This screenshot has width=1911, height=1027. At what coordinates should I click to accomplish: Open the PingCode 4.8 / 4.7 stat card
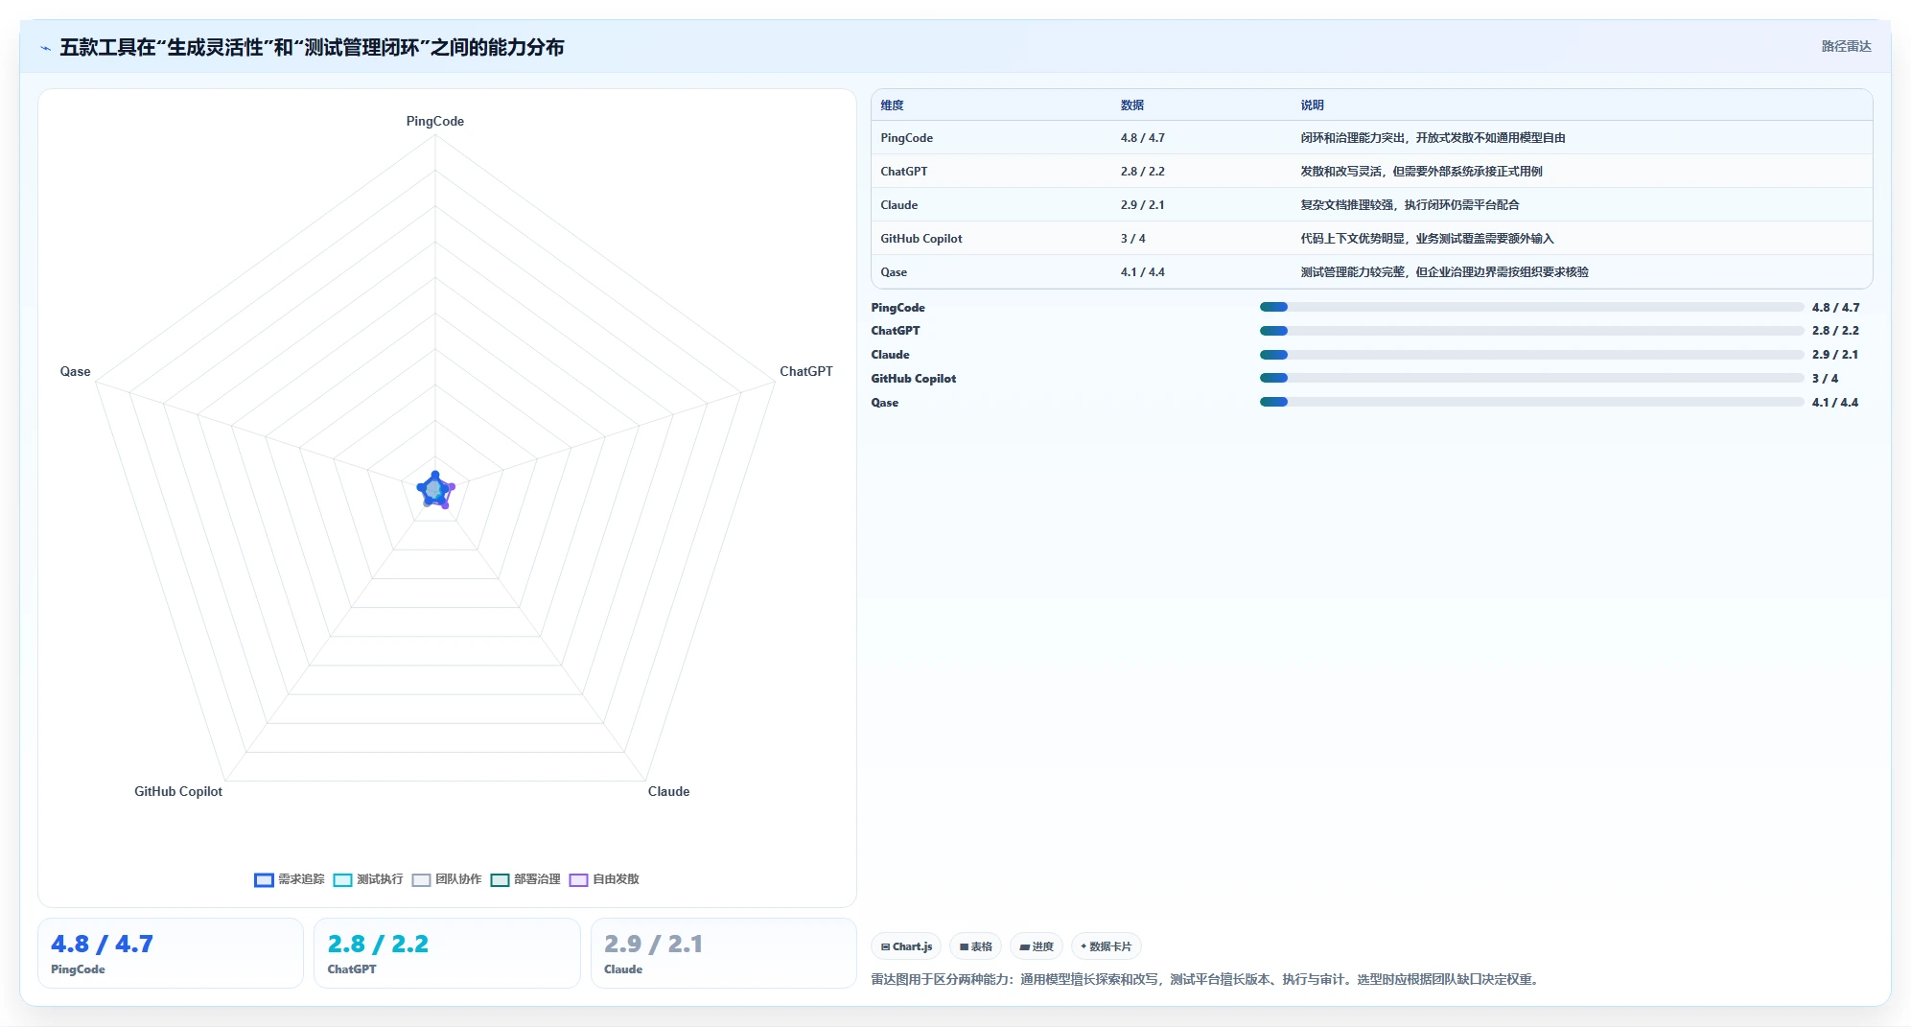[x=171, y=953]
